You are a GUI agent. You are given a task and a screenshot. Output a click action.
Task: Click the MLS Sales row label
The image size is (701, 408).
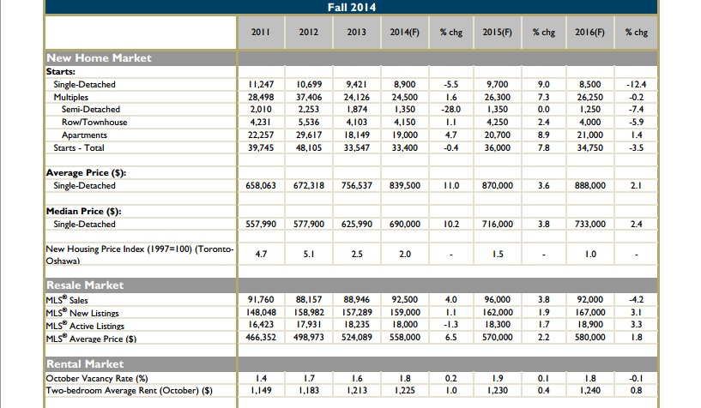[x=67, y=300]
